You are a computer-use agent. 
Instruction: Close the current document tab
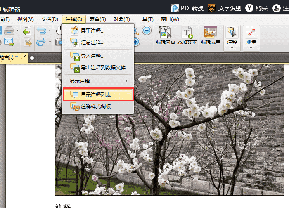[x=24, y=57]
